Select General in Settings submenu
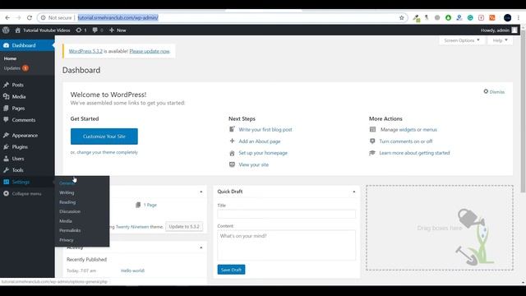 67,183
